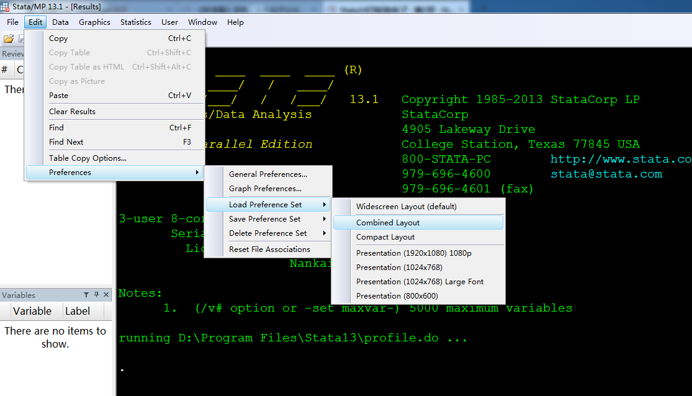Pin the Variables panel
Screen dimensions: 692x396
click(96, 295)
